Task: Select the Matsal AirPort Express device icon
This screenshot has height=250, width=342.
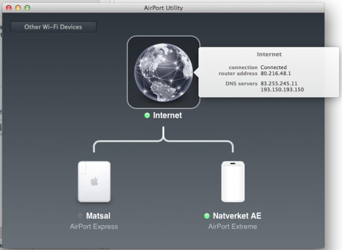Action: coord(94,182)
